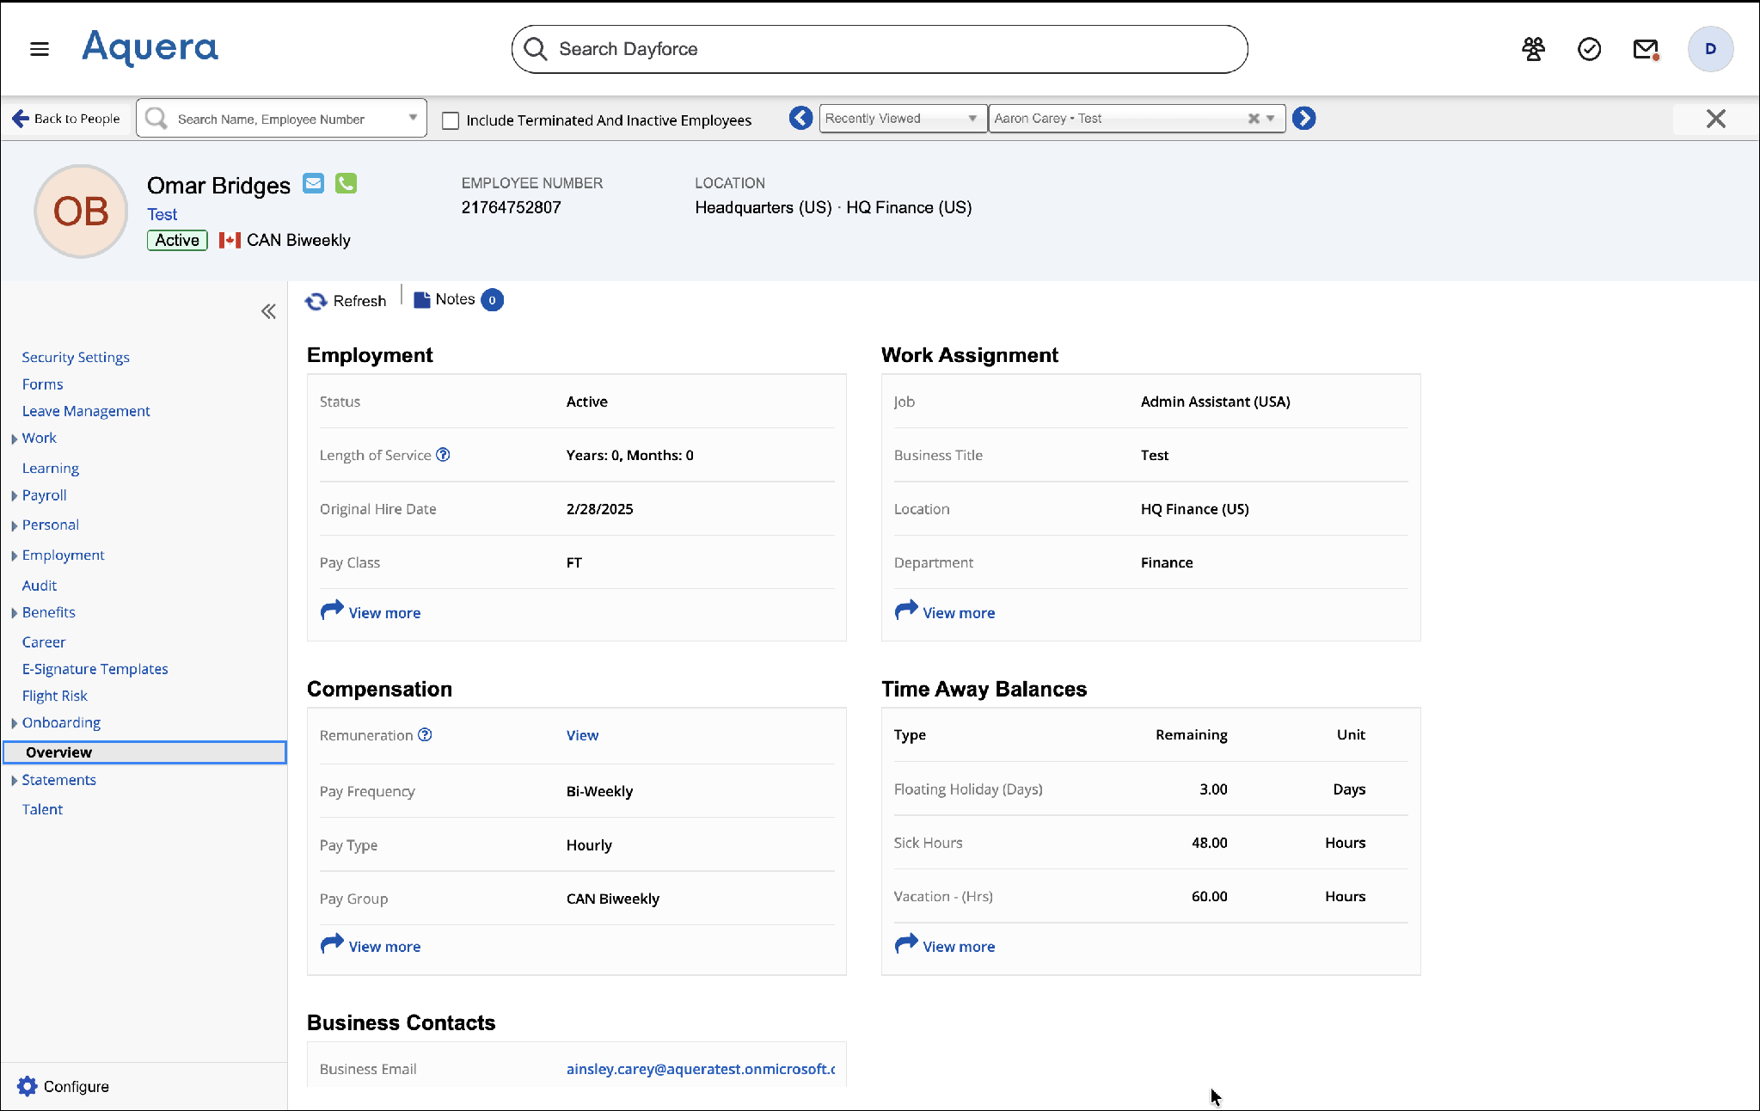This screenshot has width=1760, height=1111.
Task: Click the Test job title link
Action: [x=162, y=214]
